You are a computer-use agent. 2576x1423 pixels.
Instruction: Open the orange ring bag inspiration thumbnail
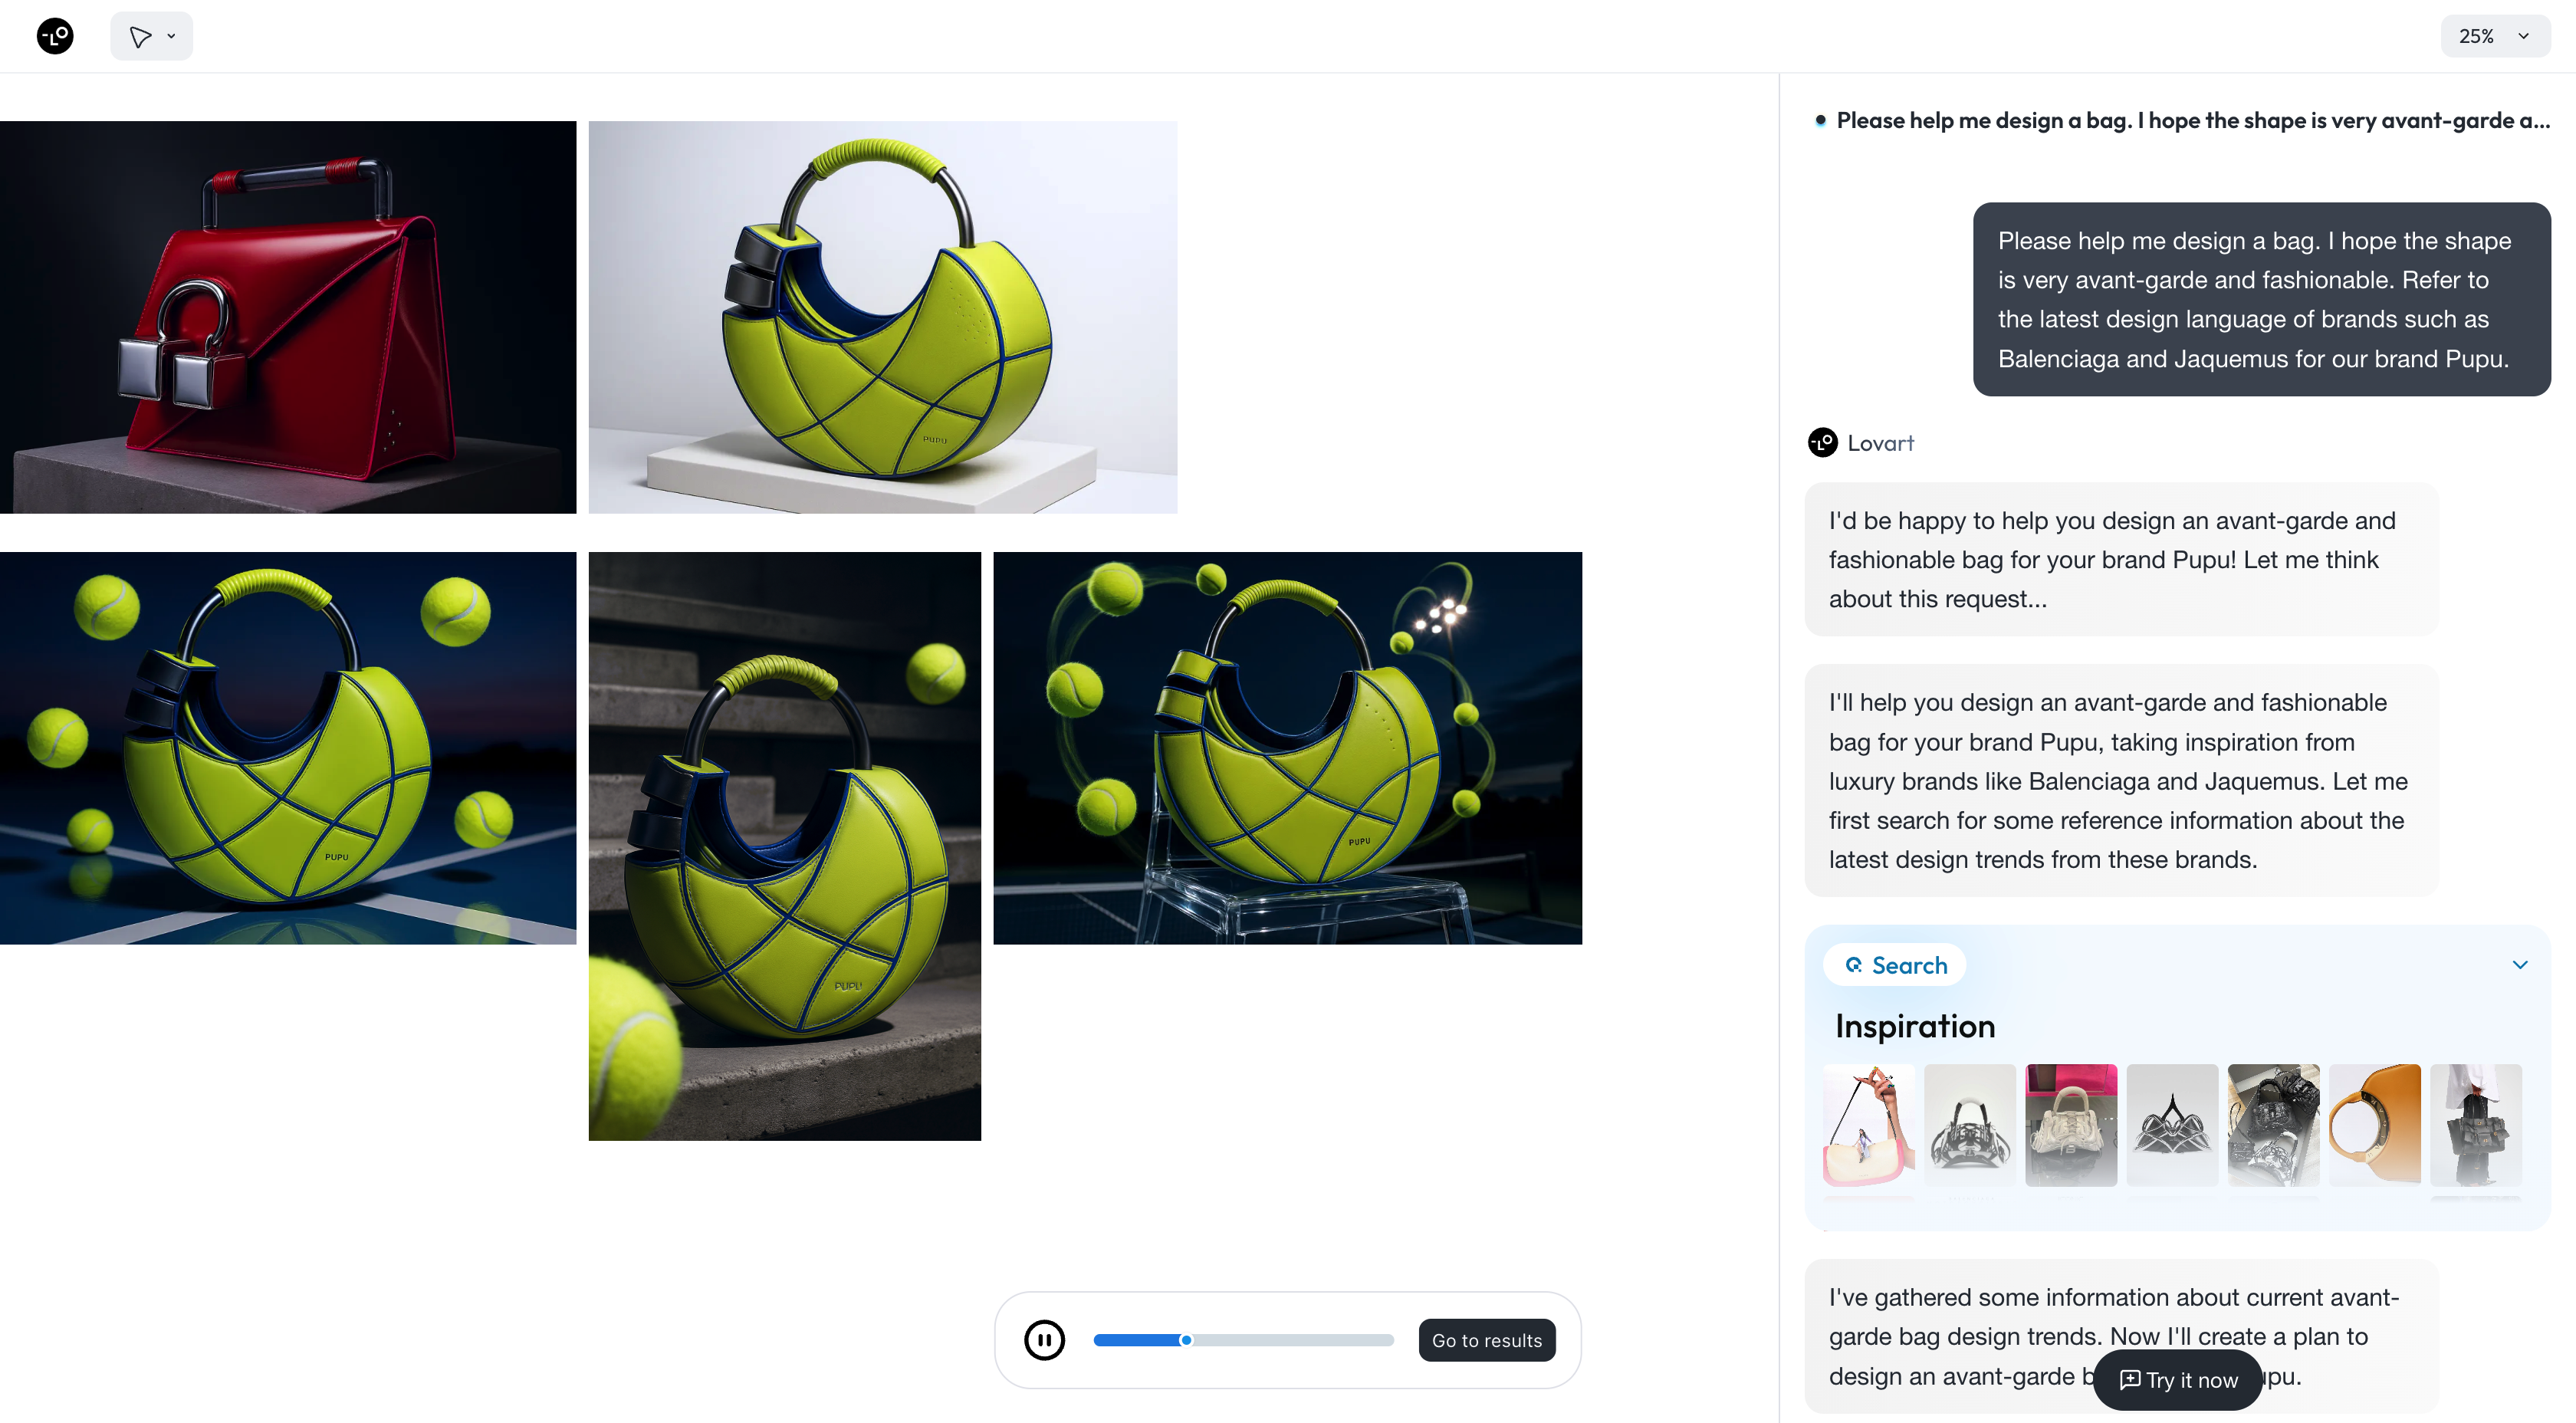point(2374,1125)
